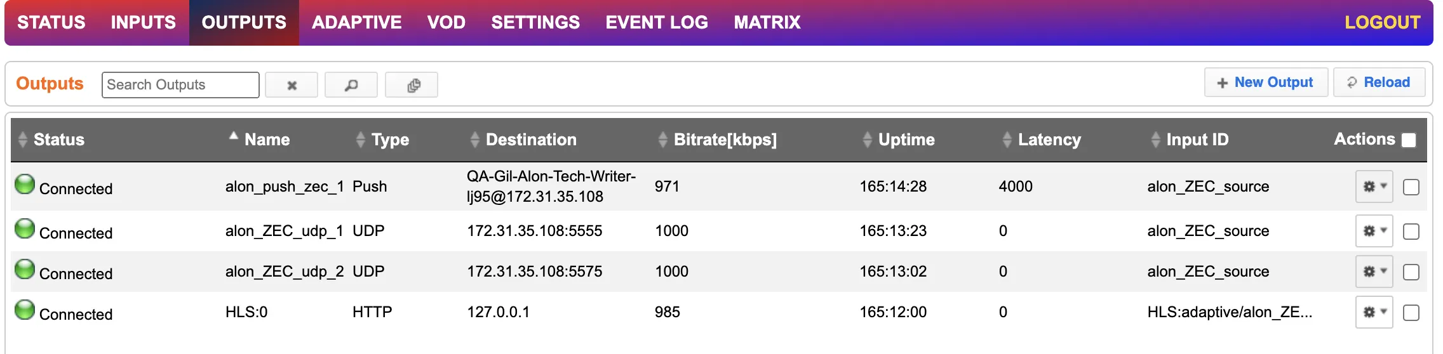Viewport: 1443px width, 354px height.
Task: Click the LOGOUT link
Action: (1383, 23)
